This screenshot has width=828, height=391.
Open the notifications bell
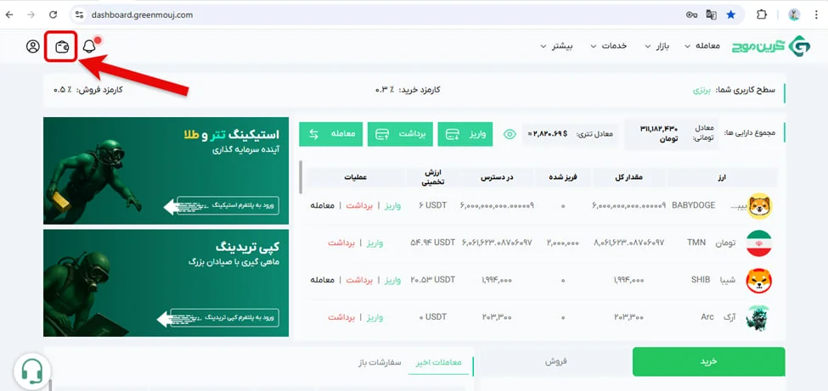(89, 47)
